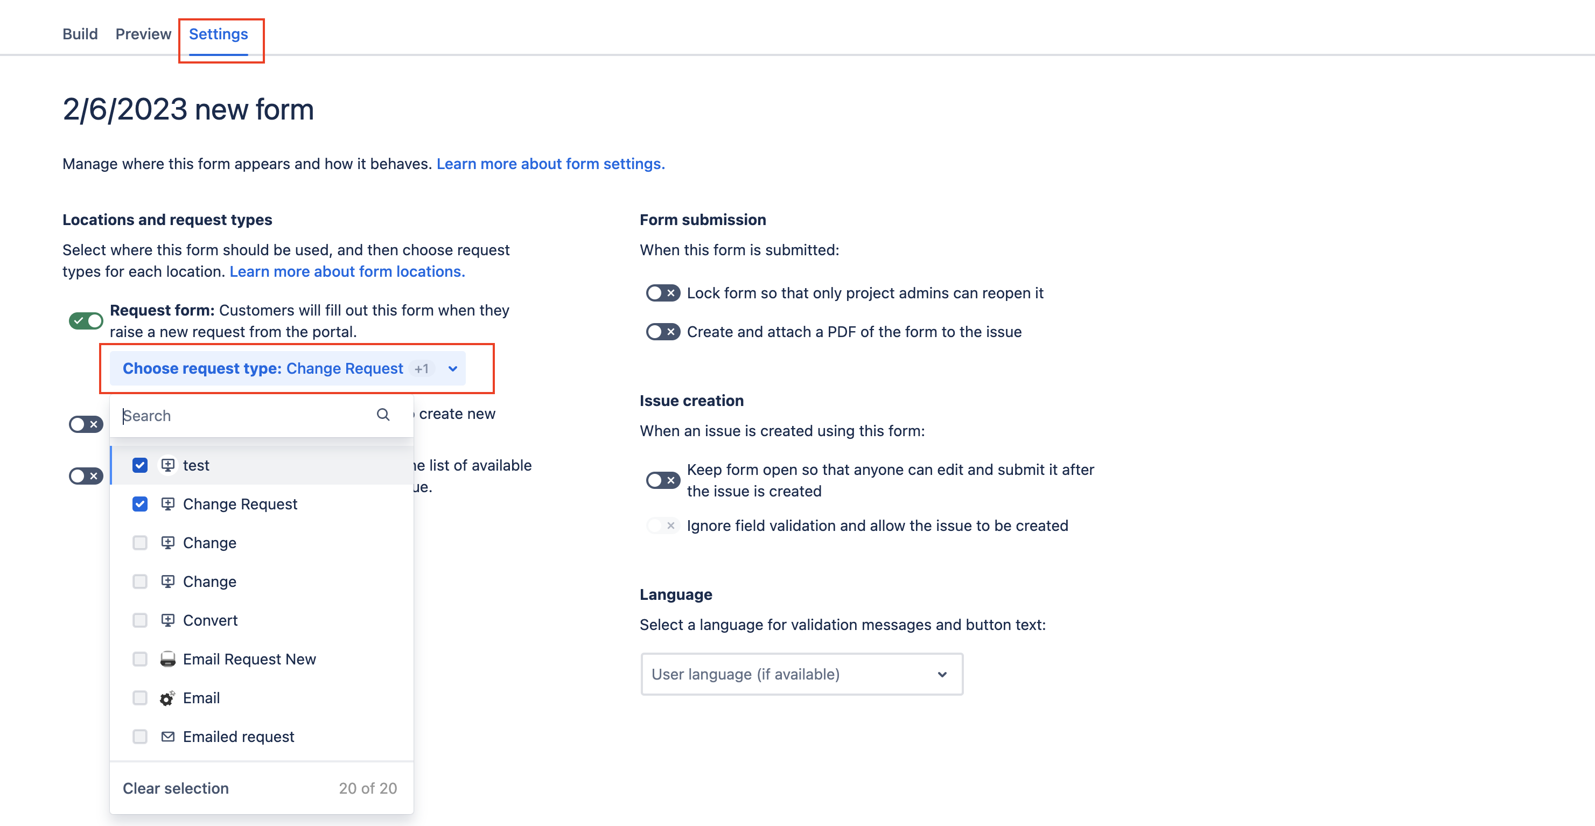Click the Email gear icon

coord(168,698)
